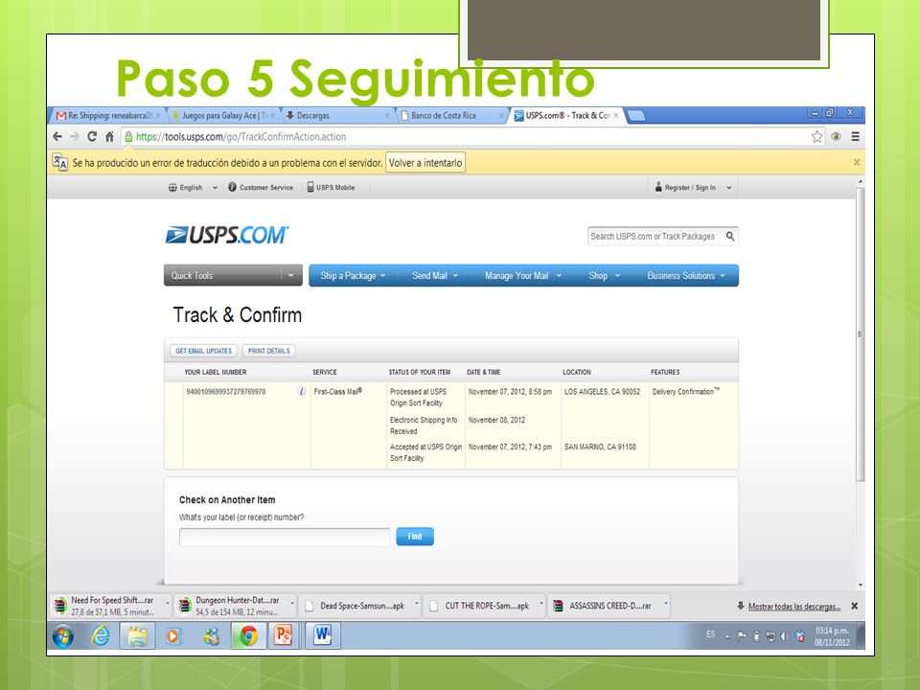This screenshot has height=690, width=920.
Task: Expand the Shop menu
Action: point(605,275)
